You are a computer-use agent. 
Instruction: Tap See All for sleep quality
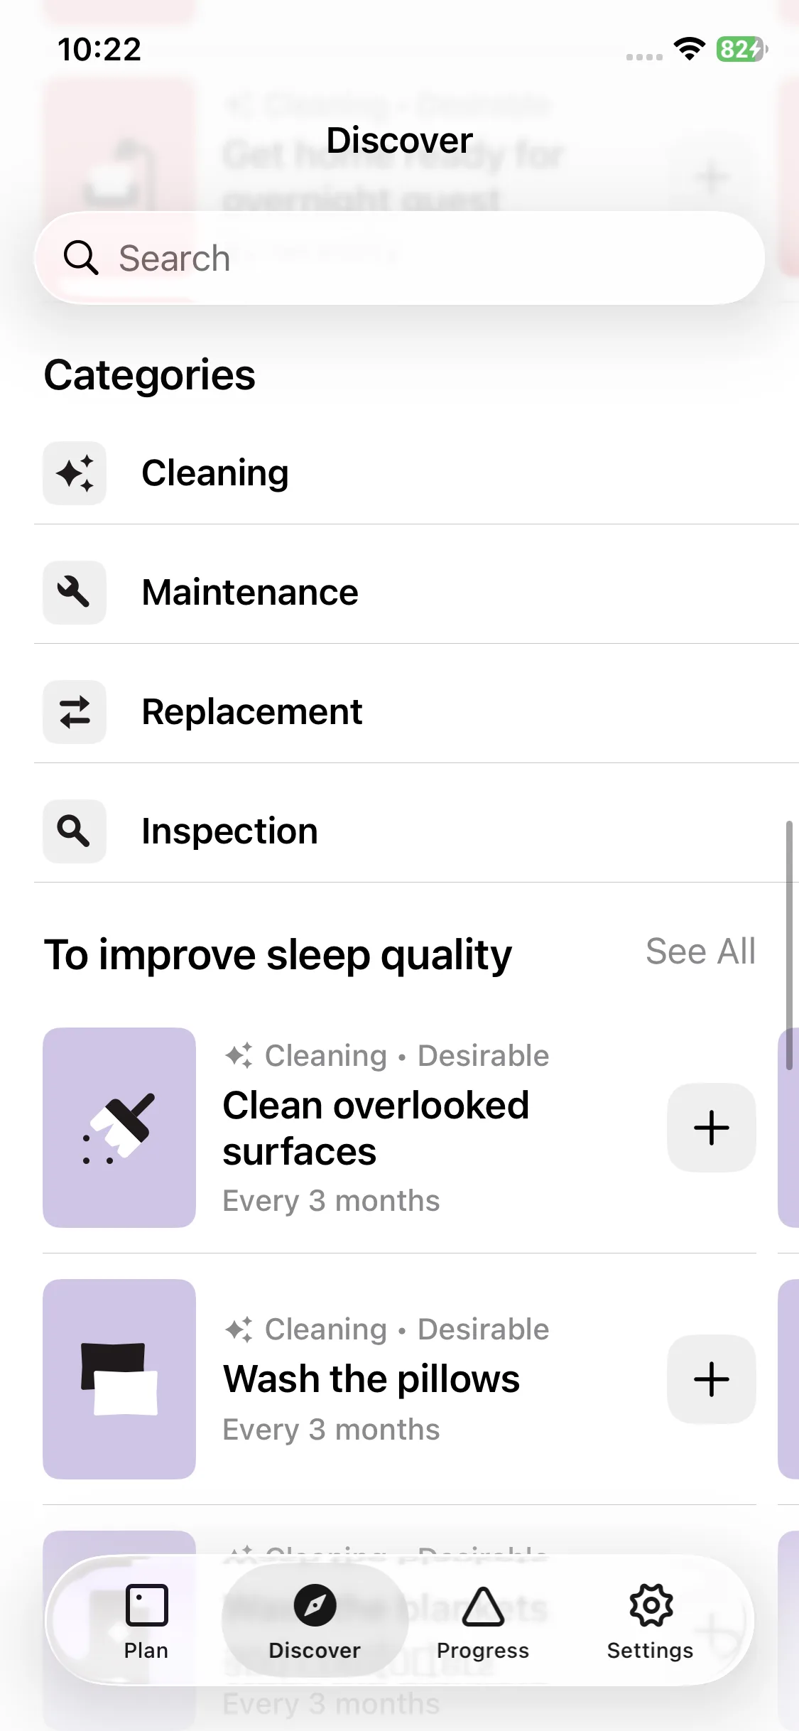[x=700, y=951]
